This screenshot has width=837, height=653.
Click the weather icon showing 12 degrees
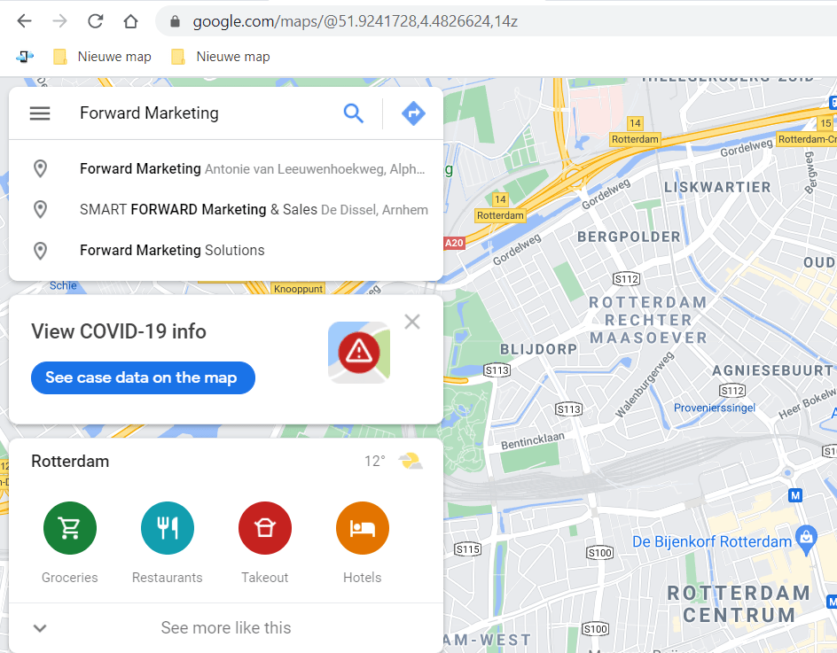coord(410,460)
